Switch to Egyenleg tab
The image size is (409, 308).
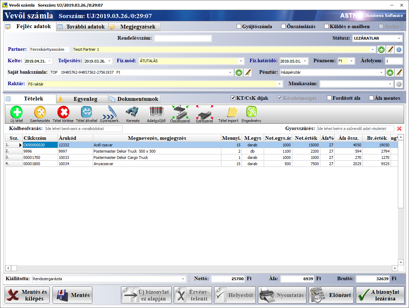(82, 99)
